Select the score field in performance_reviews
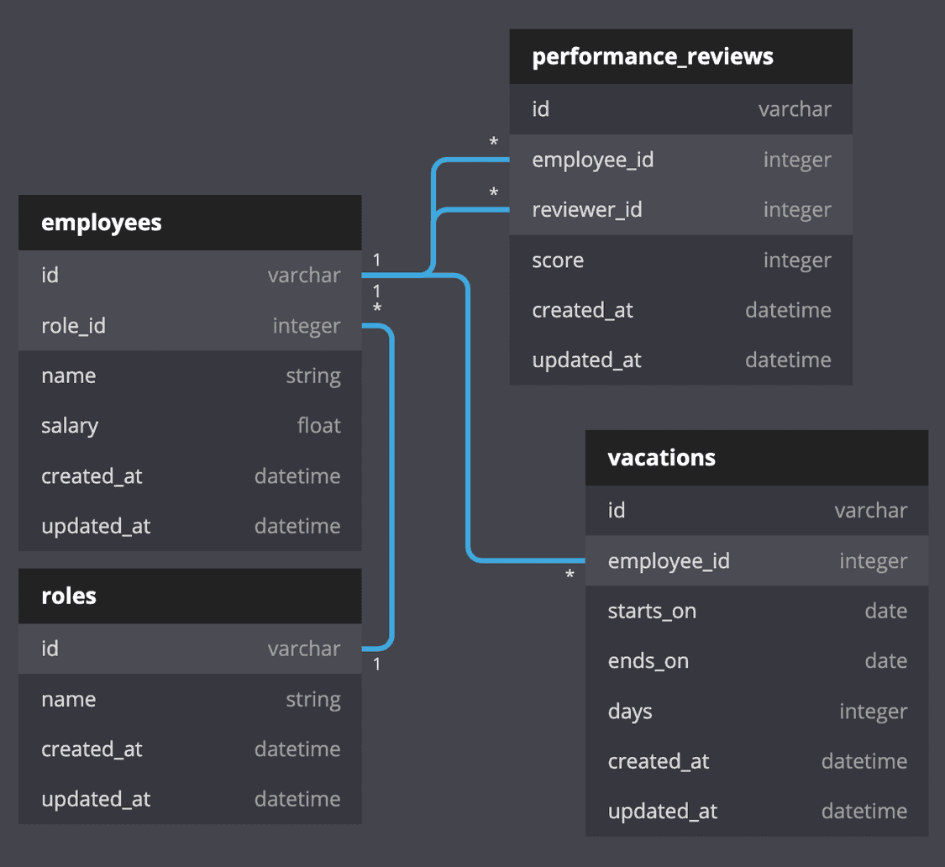The height and width of the screenshot is (867, 945). coord(680,260)
